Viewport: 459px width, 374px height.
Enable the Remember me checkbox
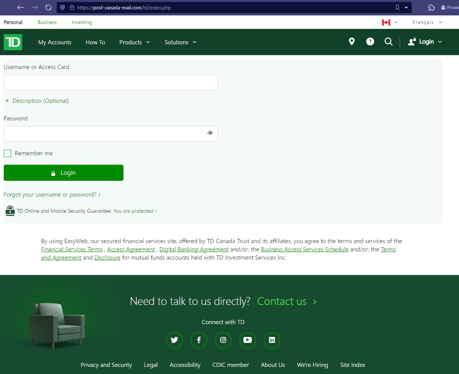tap(8, 153)
